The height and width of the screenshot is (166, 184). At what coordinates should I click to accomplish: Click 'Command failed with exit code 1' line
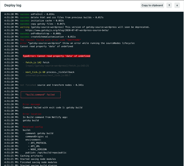[x=53, y=108]
